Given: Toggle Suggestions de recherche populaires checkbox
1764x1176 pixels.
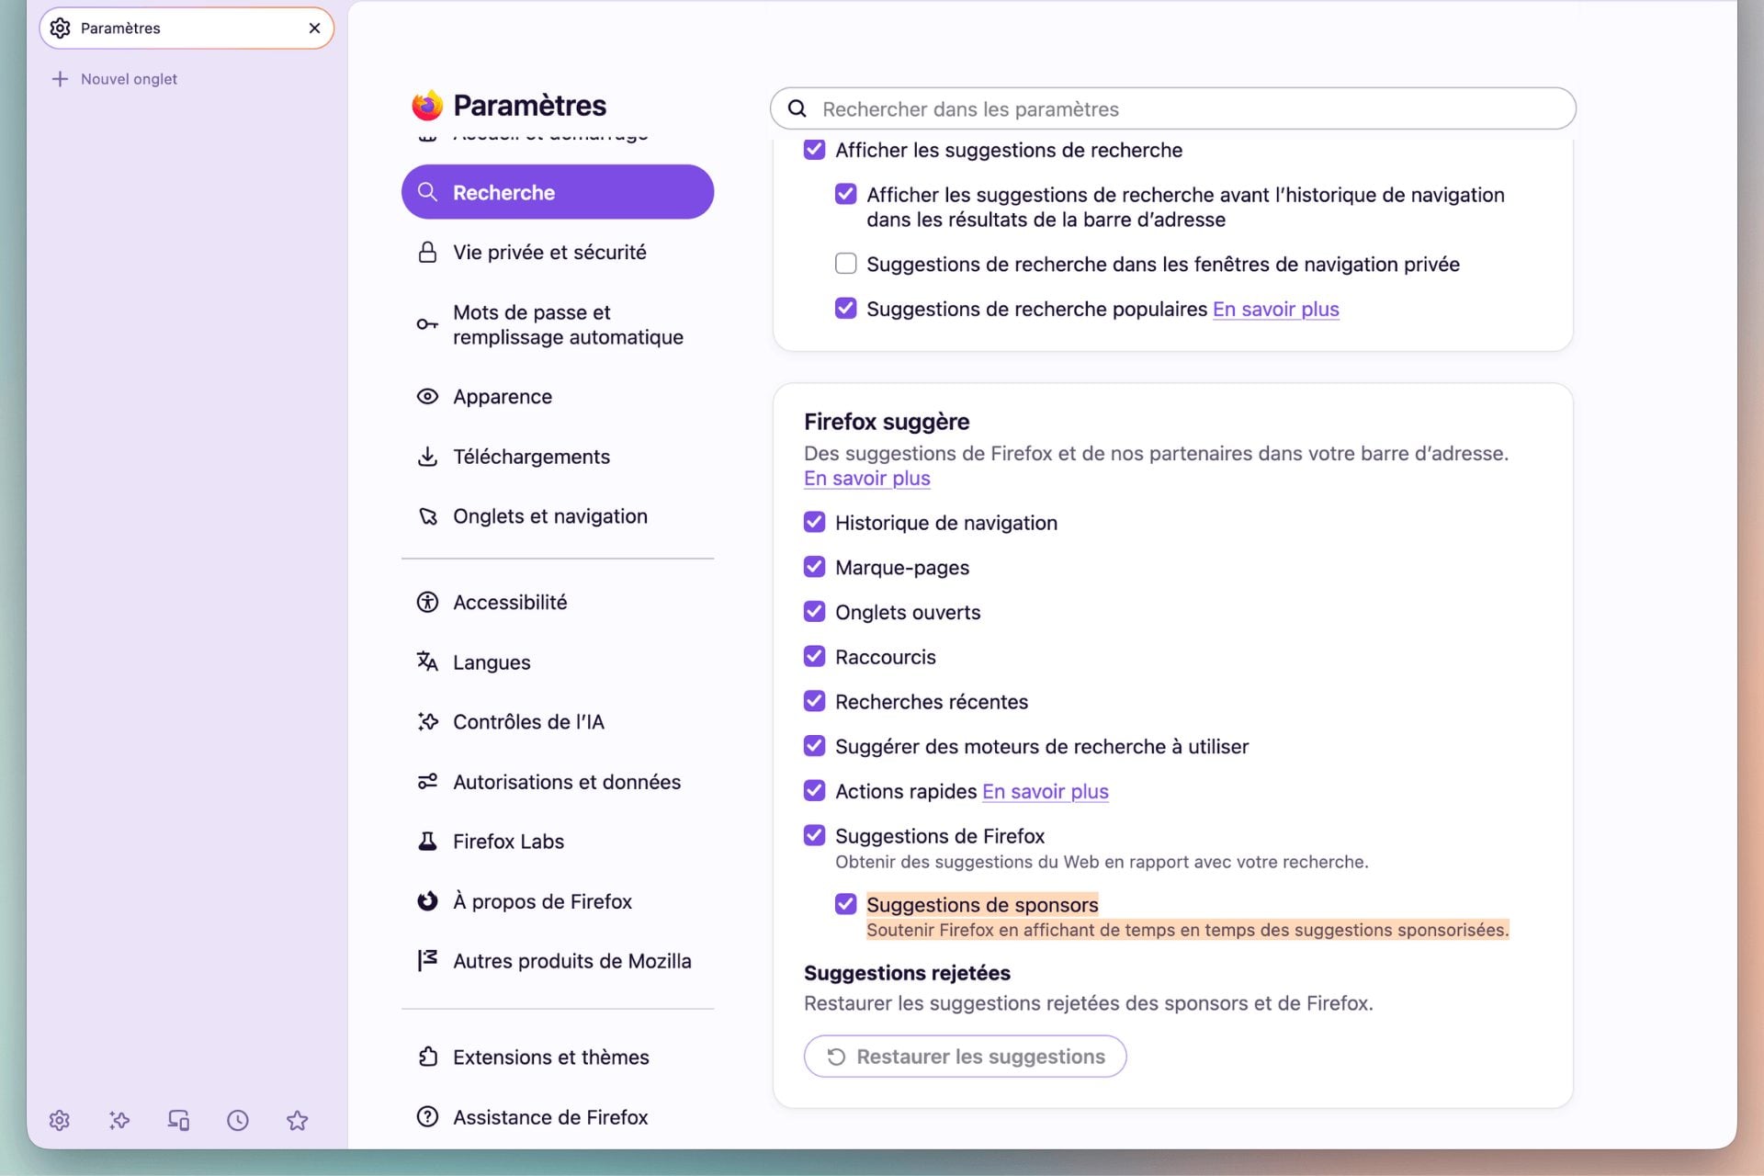Looking at the screenshot, I should pyautogui.click(x=845, y=309).
